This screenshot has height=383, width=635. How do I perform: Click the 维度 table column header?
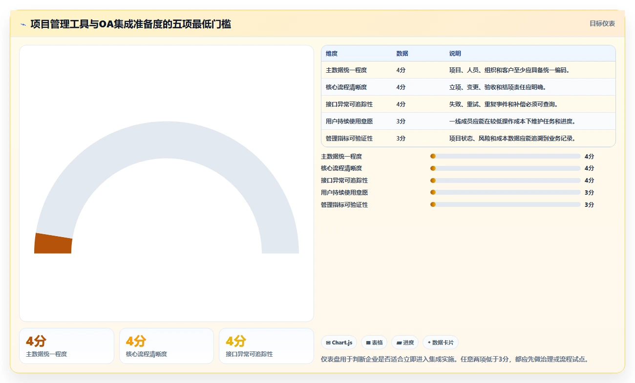point(332,54)
